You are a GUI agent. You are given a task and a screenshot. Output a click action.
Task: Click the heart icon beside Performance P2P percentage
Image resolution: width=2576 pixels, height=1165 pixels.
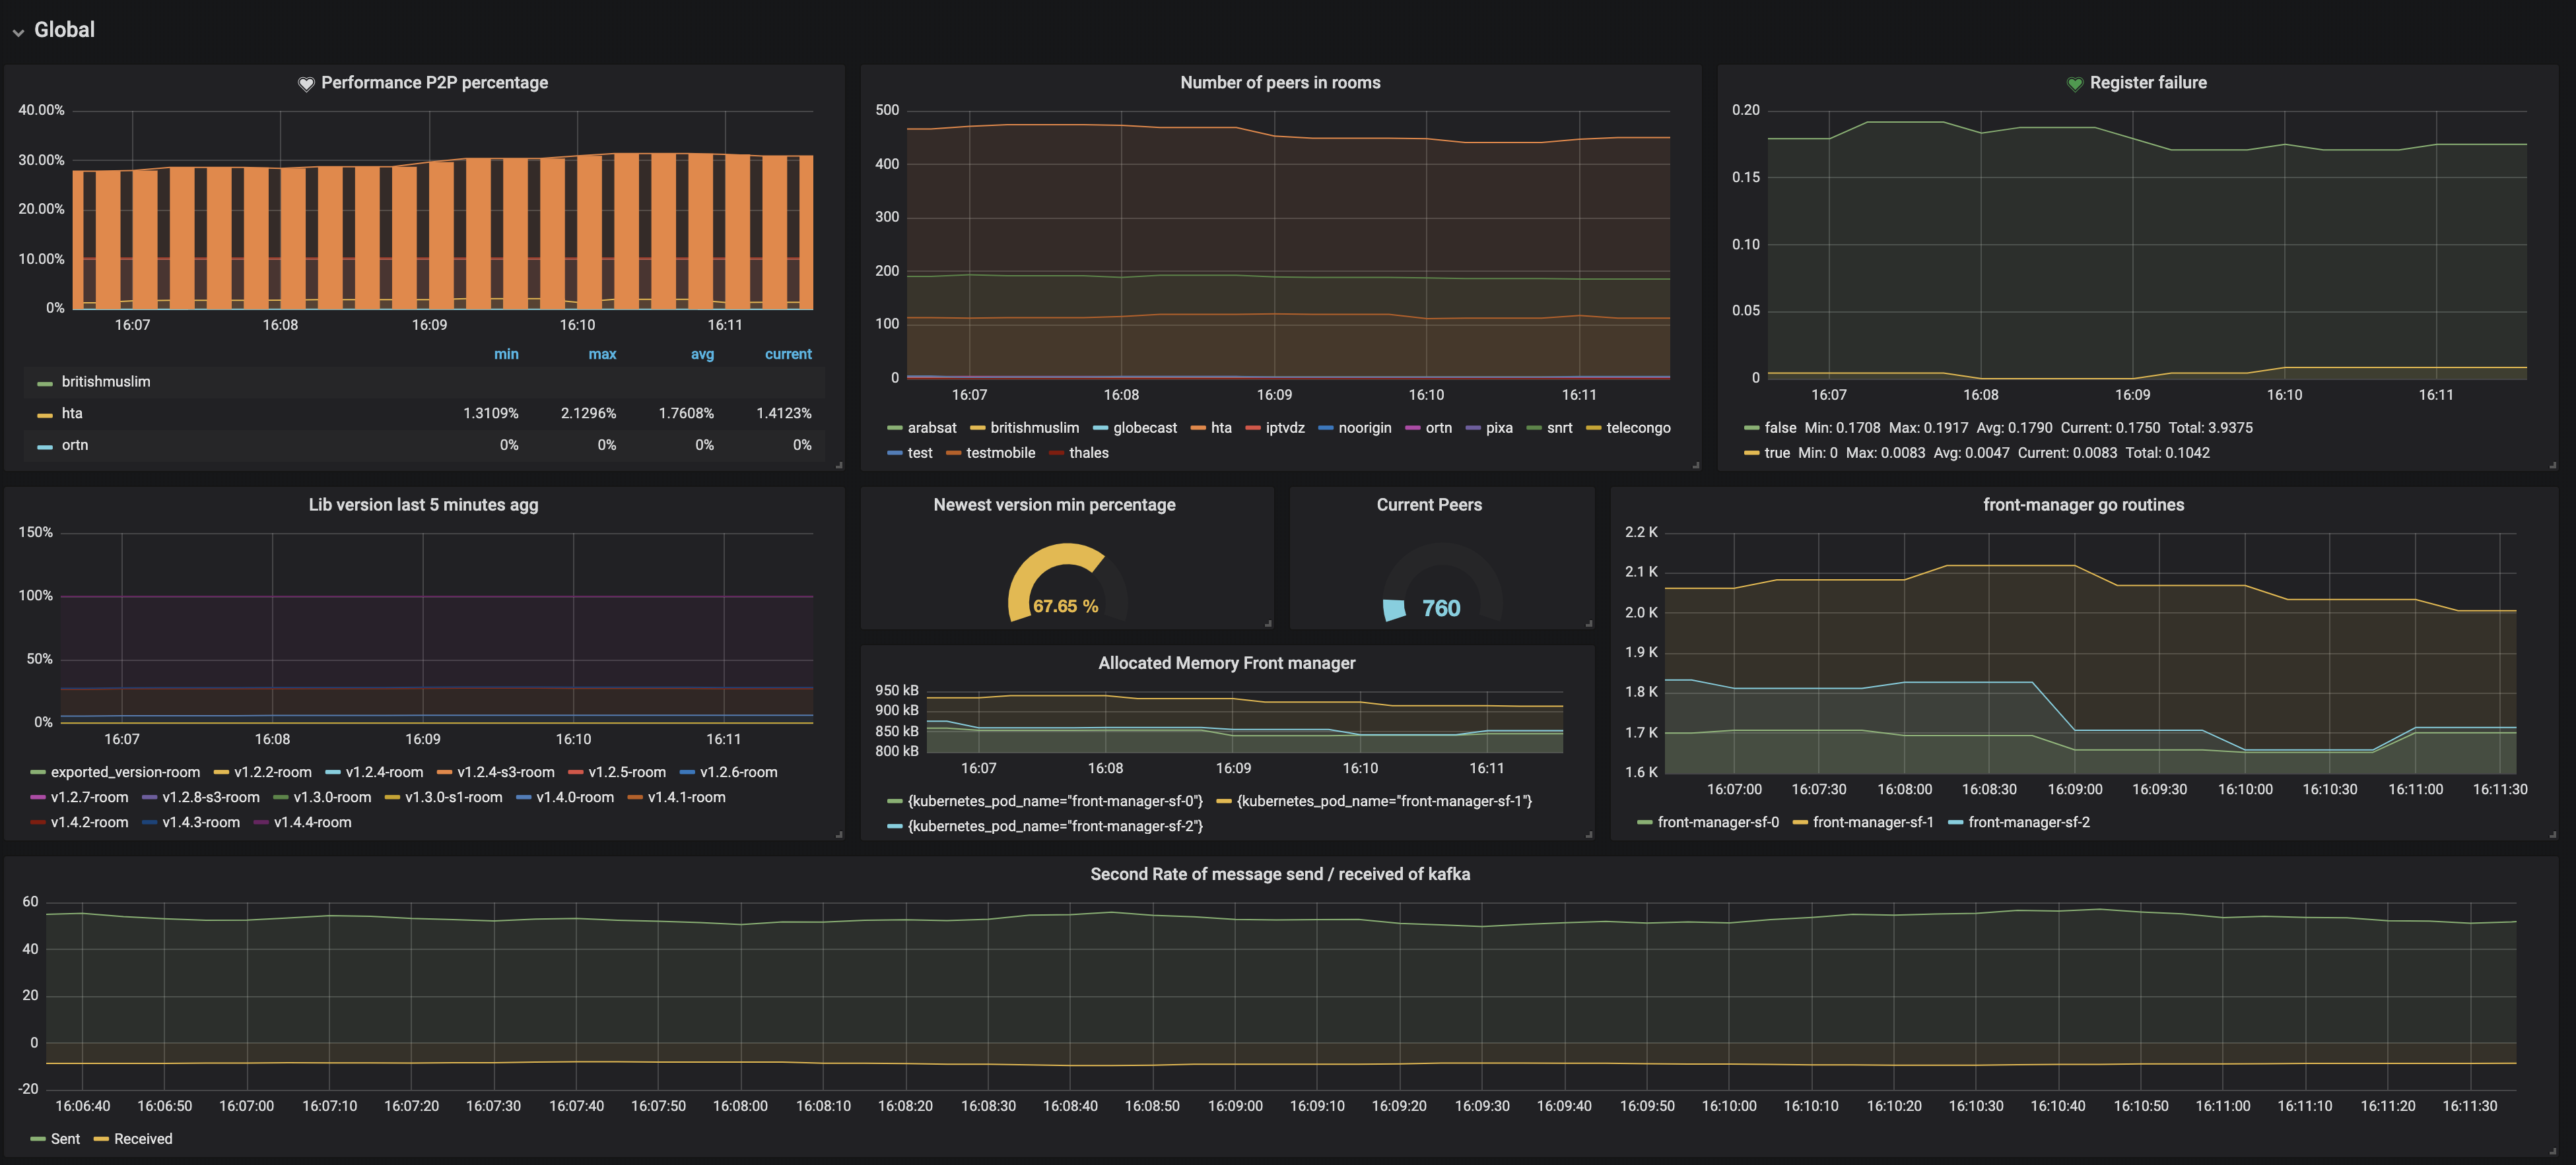tap(306, 84)
